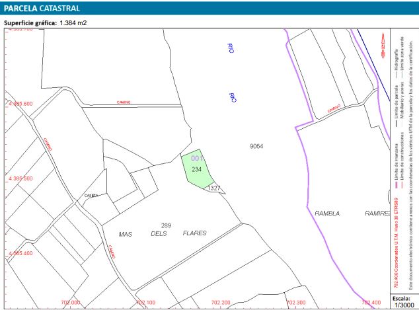Screen dimensions: 419x310
Task: Click parcel number 9064 on map
Action: [256, 145]
